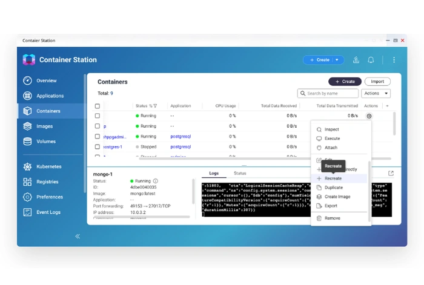Click the info icon beside Running status

156,181
